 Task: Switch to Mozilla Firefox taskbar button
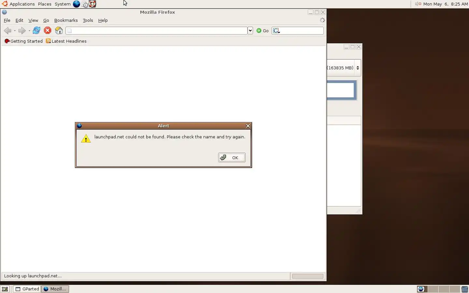pos(55,289)
